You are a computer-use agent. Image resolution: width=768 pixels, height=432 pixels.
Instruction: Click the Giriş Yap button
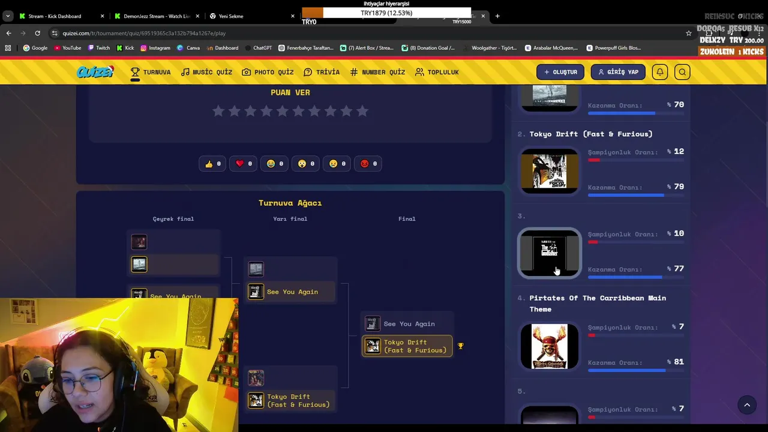click(x=618, y=72)
